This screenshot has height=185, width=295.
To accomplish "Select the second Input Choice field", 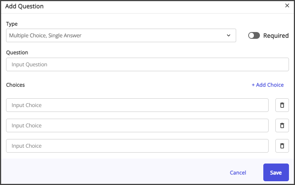I will [137, 125].
